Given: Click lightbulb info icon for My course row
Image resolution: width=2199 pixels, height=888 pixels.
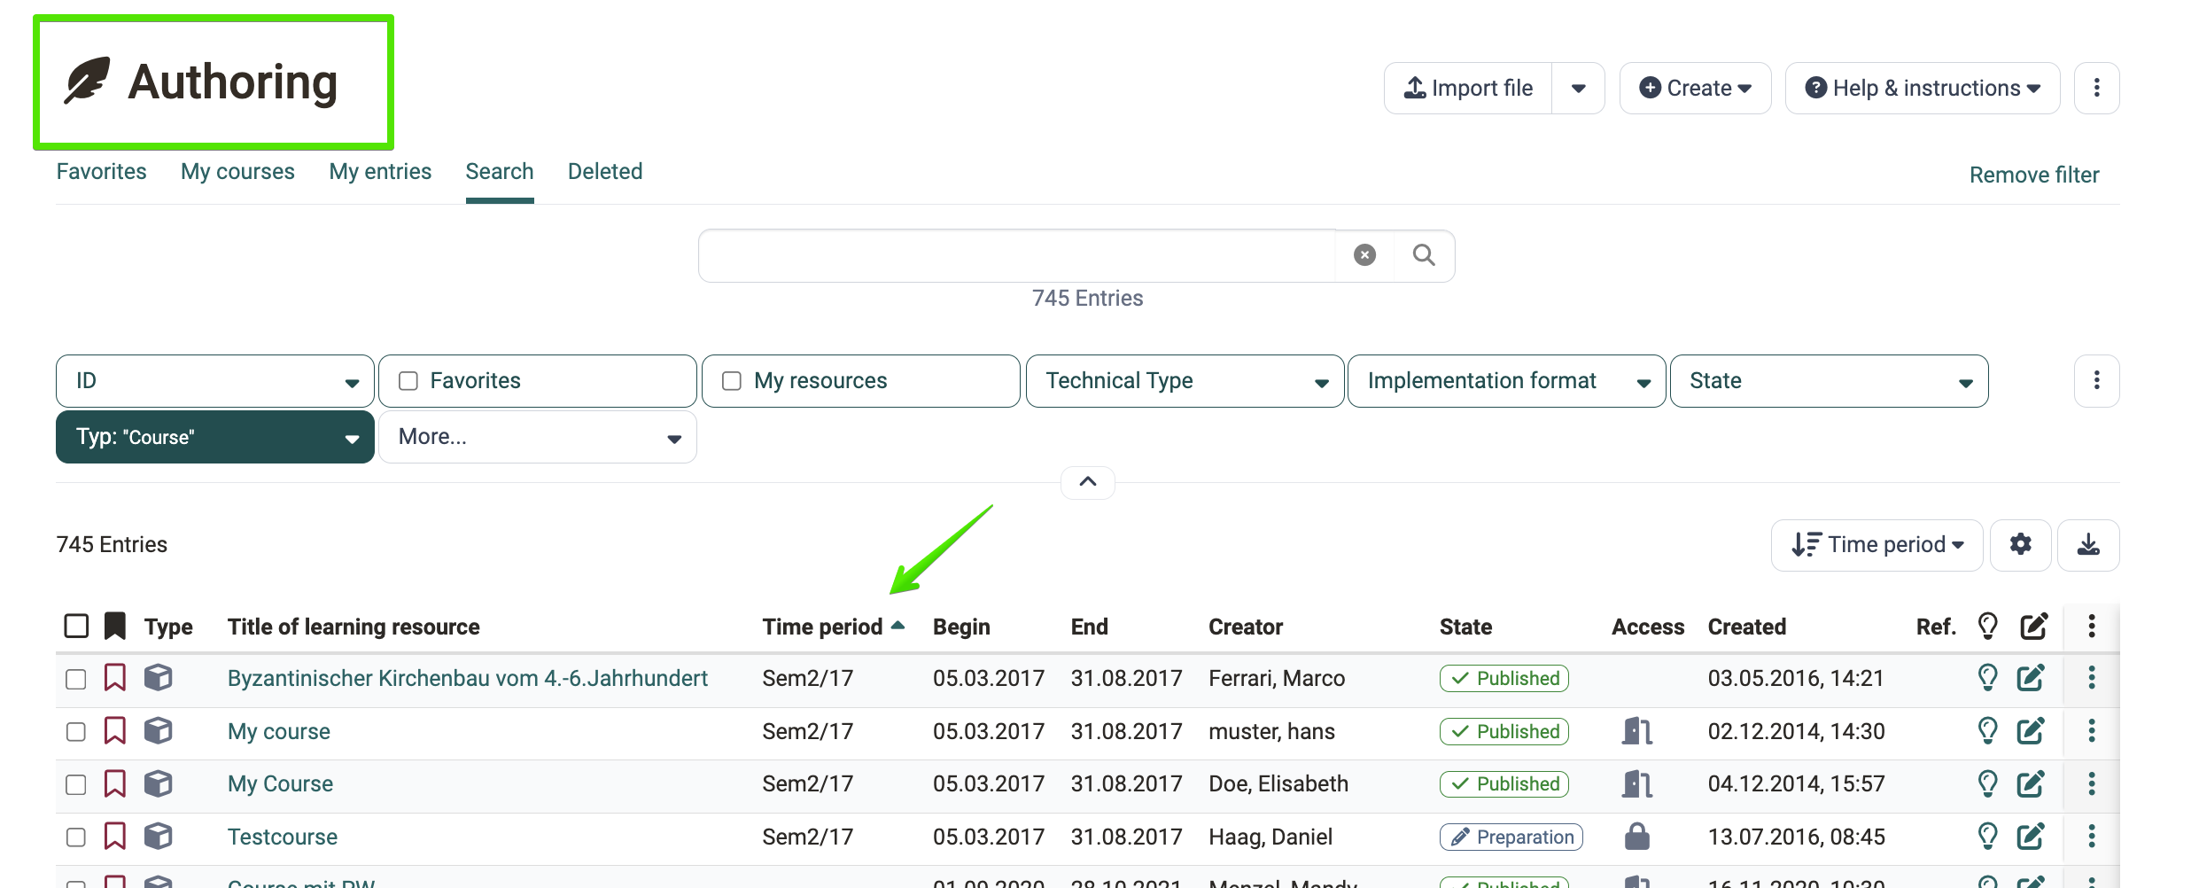Looking at the screenshot, I should coord(1987,731).
